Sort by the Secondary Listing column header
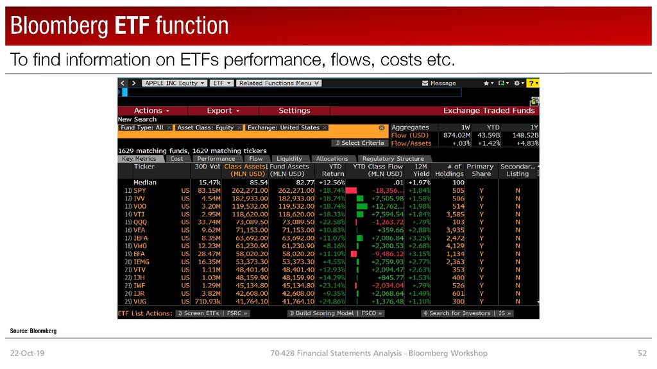Viewport: 657px width, 369px height. pyautogui.click(x=518, y=170)
